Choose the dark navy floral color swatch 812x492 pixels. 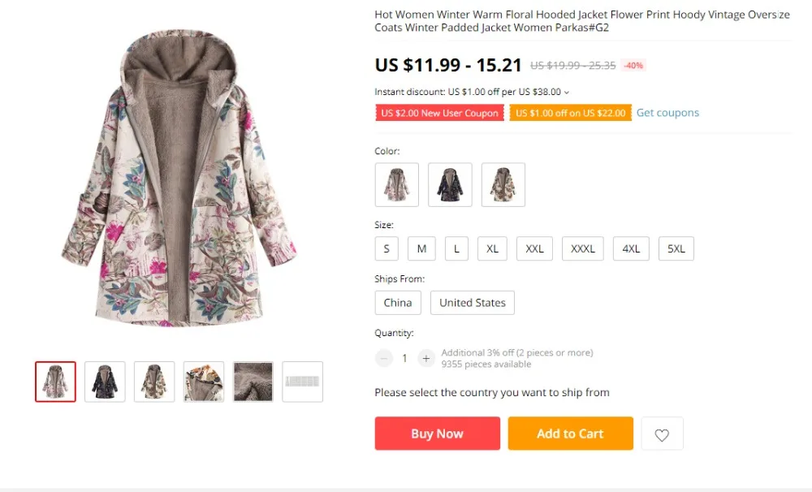click(x=450, y=185)
